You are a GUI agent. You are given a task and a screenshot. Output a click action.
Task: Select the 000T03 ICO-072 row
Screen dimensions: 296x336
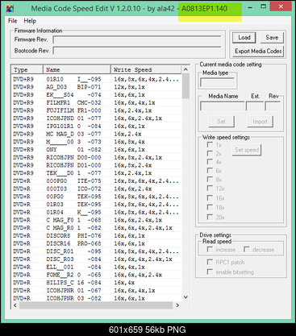[x=97, y=189]
